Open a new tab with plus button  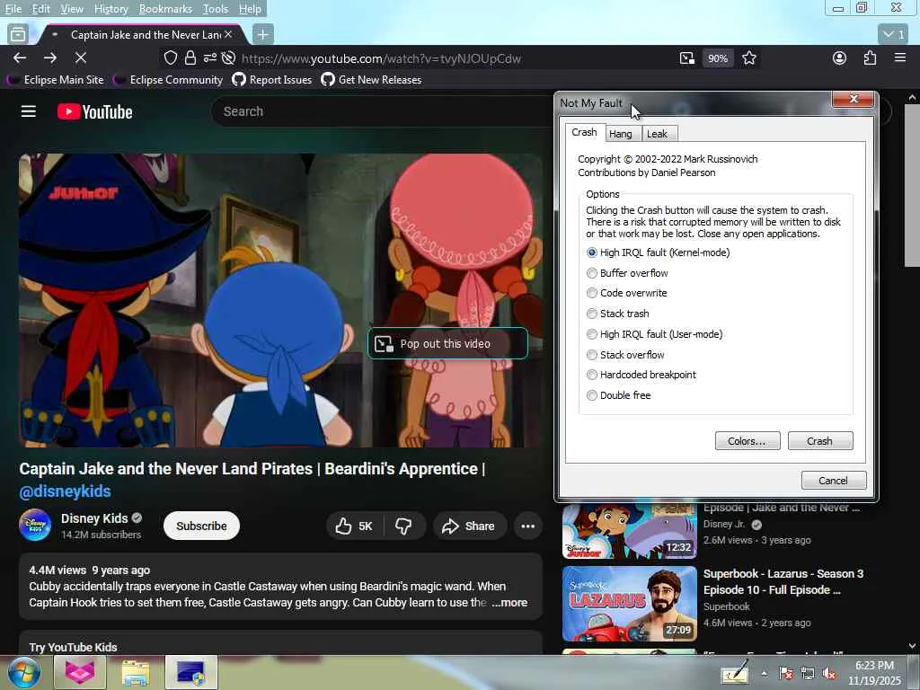[263, 35]
